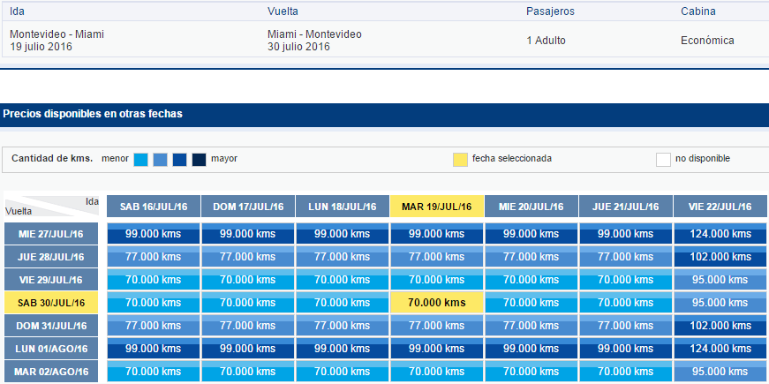The width and height of the screenshot is (769, 384).
Task: Pick 95.000 kms for VIE 22/JUL and SAB 30/JUL
Action: click(720, 303)
